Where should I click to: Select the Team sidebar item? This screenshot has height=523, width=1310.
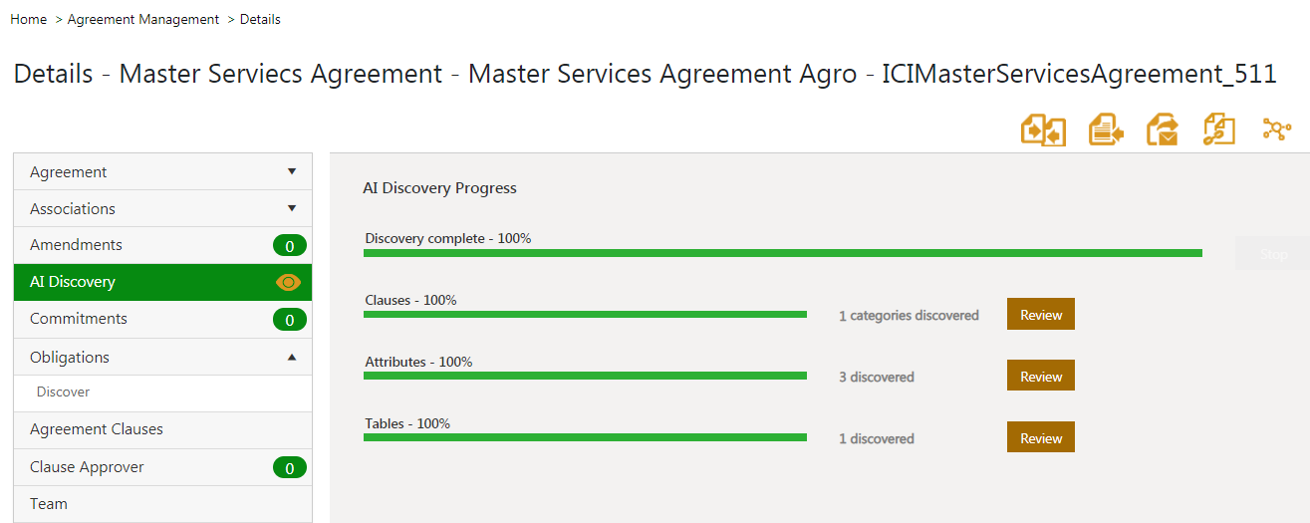coord(49,504)
